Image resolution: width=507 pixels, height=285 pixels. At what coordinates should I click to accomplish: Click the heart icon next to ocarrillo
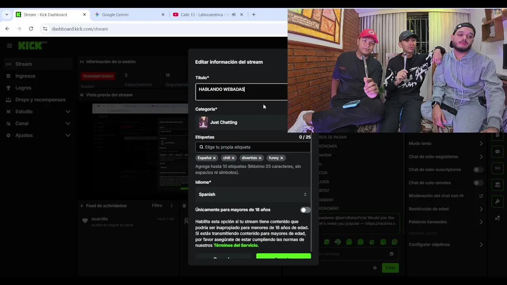tap(85, 221)
